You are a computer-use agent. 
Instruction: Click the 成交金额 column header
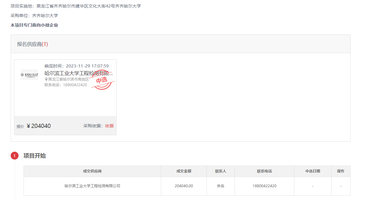pos(184,171)
